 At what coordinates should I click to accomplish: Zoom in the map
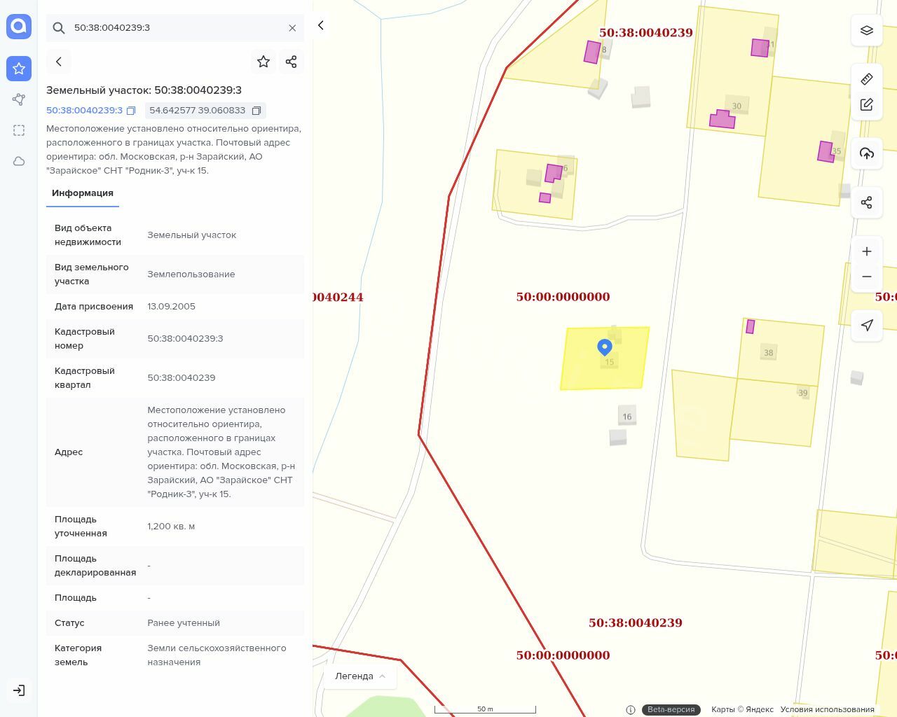[x=866, y=251]
